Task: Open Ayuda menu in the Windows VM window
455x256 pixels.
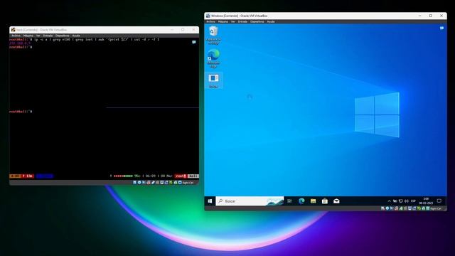Action: (271, 21)
